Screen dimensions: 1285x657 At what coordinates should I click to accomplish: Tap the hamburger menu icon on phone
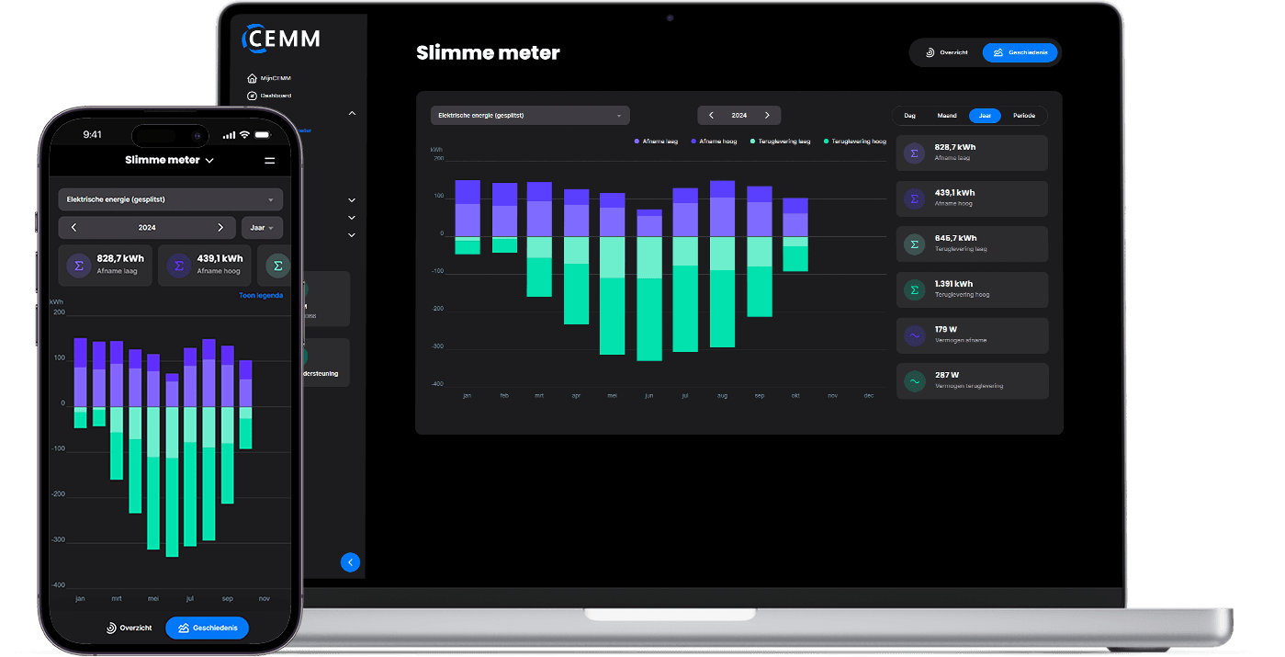(269, 160)
